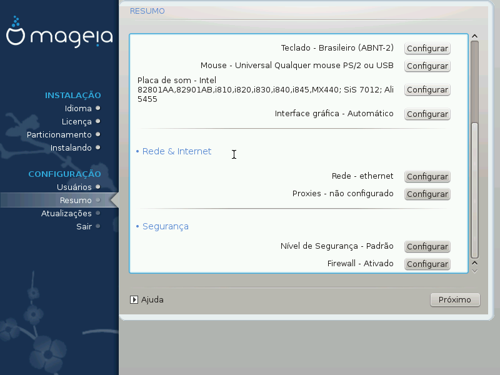Click the Particionamento step bullet
This screenshot has height=375, width=500.
tap(98, 134)
